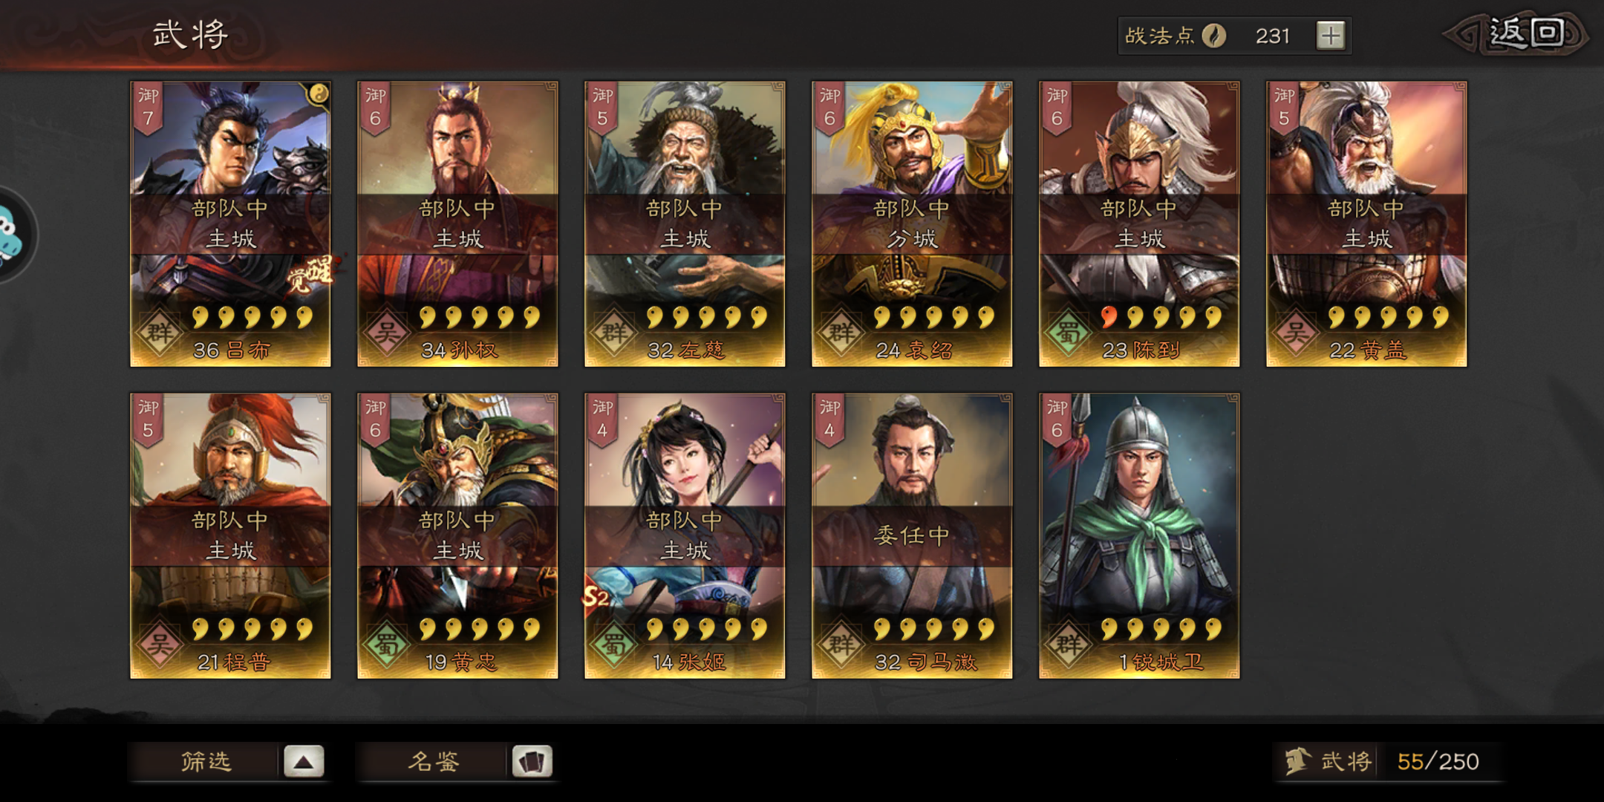Image resolution: width=1604 pixels, height=802 pixels.
Task: Open the 筛选 filter menu
Action: point(206,761)
